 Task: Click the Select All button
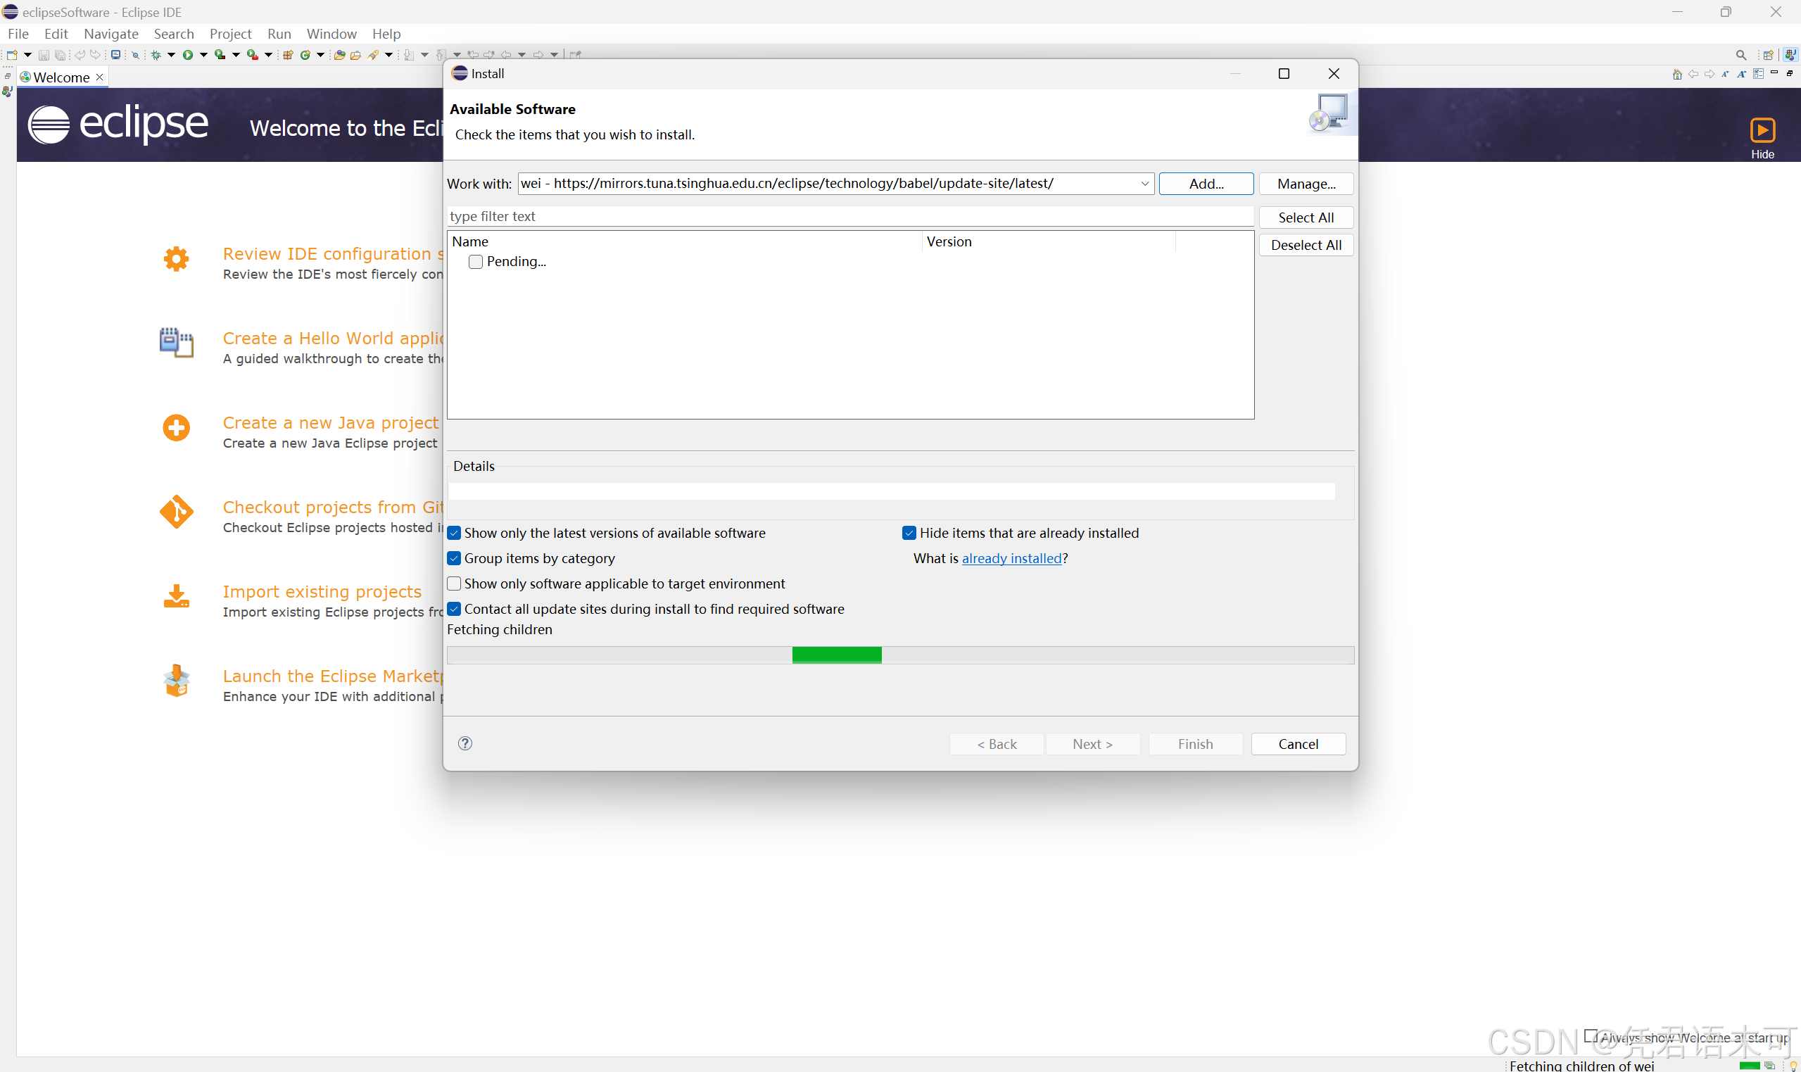1306,217
